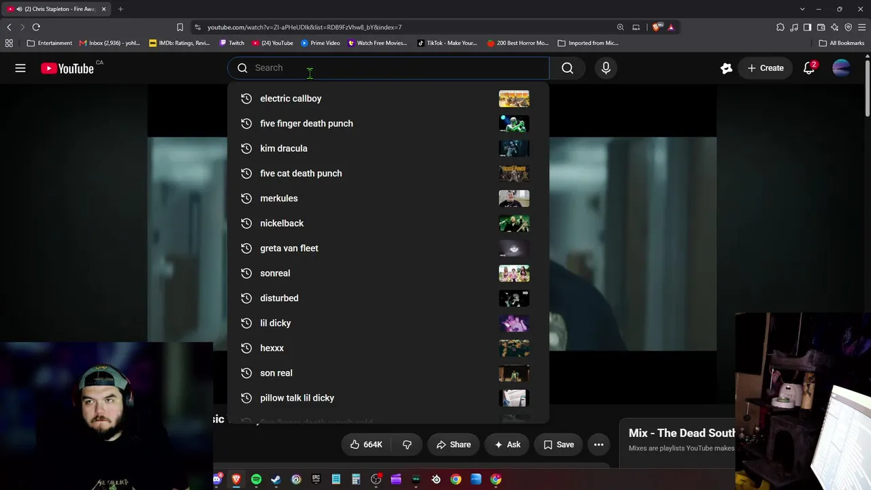Open more actions ellipsis under the video
This screenshot has height=490, width=871.
(599, 444)
